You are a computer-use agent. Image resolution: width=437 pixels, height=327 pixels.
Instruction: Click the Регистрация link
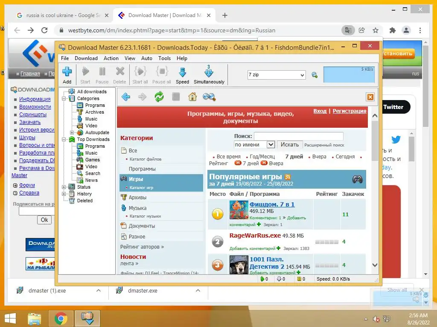350,111
